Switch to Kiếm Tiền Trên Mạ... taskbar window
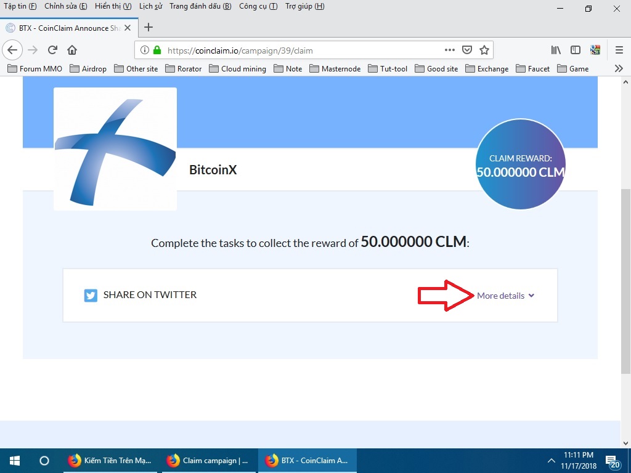The width and height of the screenshot is (631, 473). pyautogui.click(x=110, y=461)
